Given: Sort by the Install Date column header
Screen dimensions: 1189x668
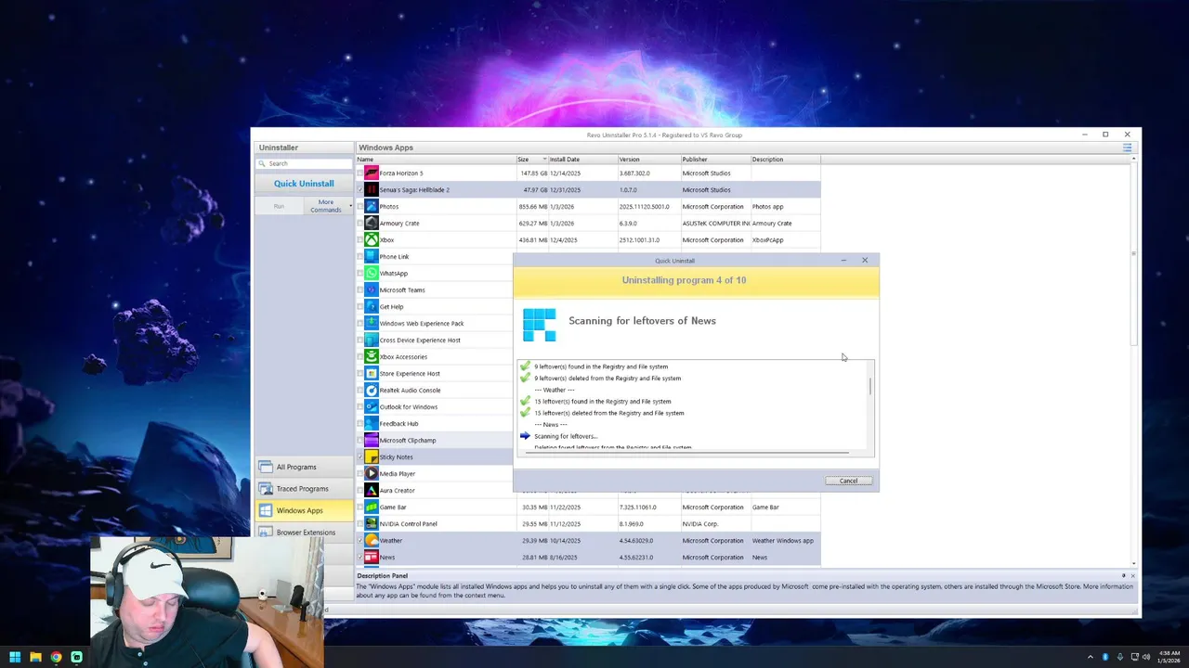Looking at the screenshot, I should [x=582, y=160].
